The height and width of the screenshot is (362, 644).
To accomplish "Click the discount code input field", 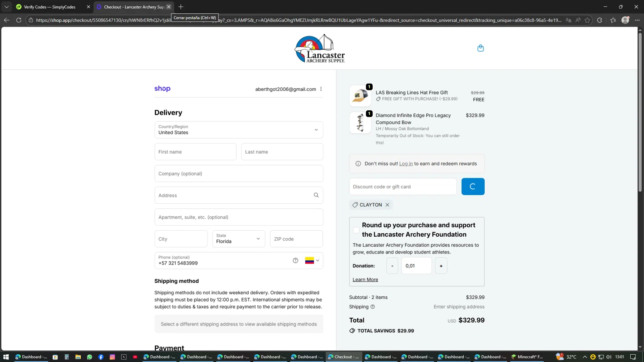I will click(x=403, y=187).
